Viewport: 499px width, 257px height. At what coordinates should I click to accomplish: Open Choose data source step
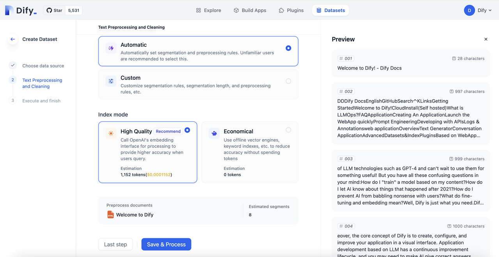pyautogui.click(x=43, y=66)
